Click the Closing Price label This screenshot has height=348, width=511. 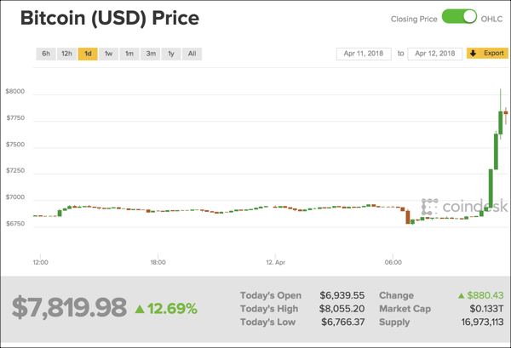click(414, 18)
